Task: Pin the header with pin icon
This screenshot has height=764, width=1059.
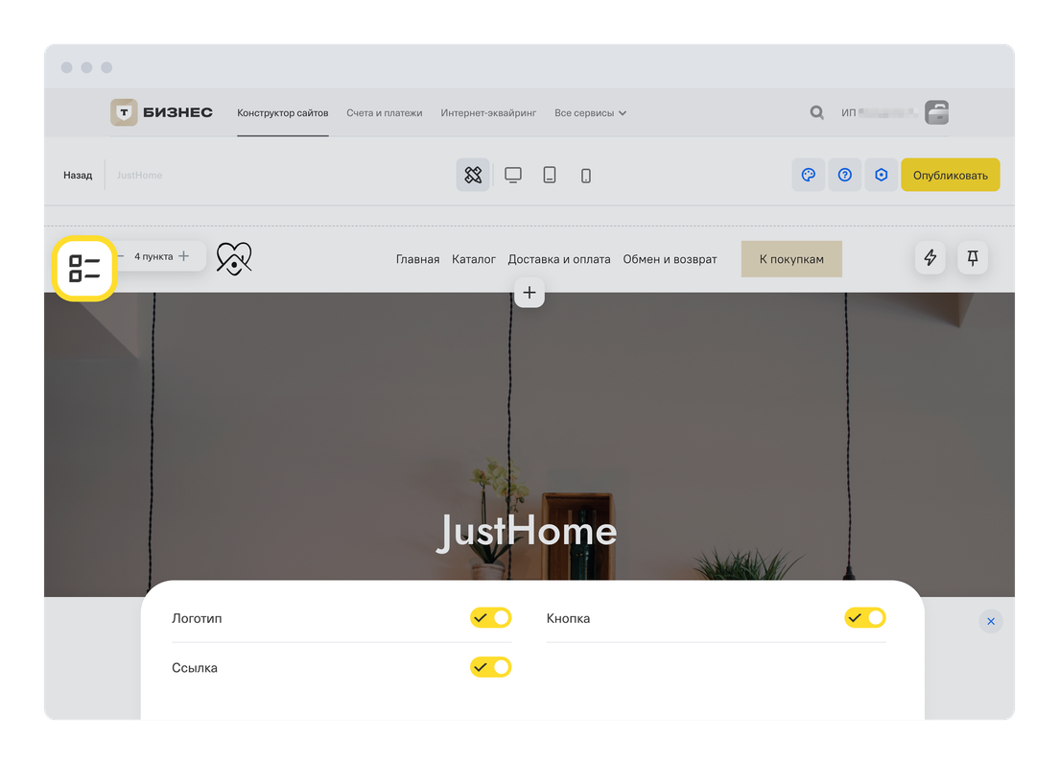Action: click(973, 257)
